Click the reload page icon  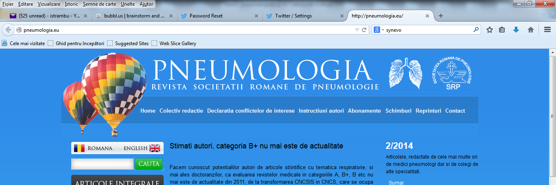coord(364,30)
